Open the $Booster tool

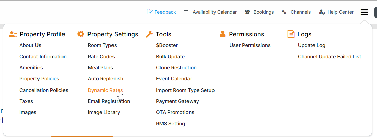[167, 45]
